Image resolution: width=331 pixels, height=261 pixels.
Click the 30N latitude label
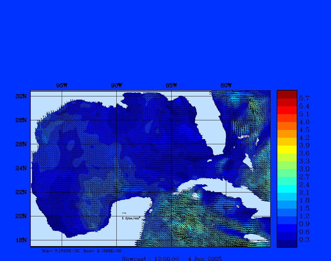21,96
